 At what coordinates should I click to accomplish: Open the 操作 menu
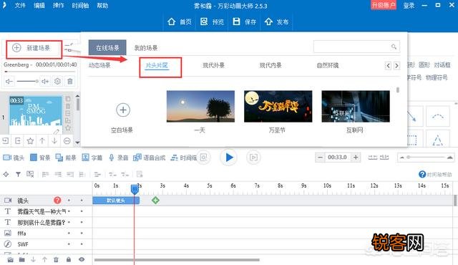click(59, 6)
